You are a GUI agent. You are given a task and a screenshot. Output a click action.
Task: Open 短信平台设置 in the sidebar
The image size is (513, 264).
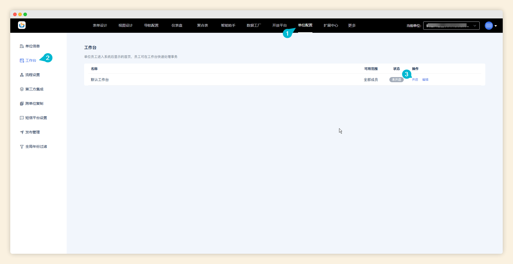click(x=36, y=118)
